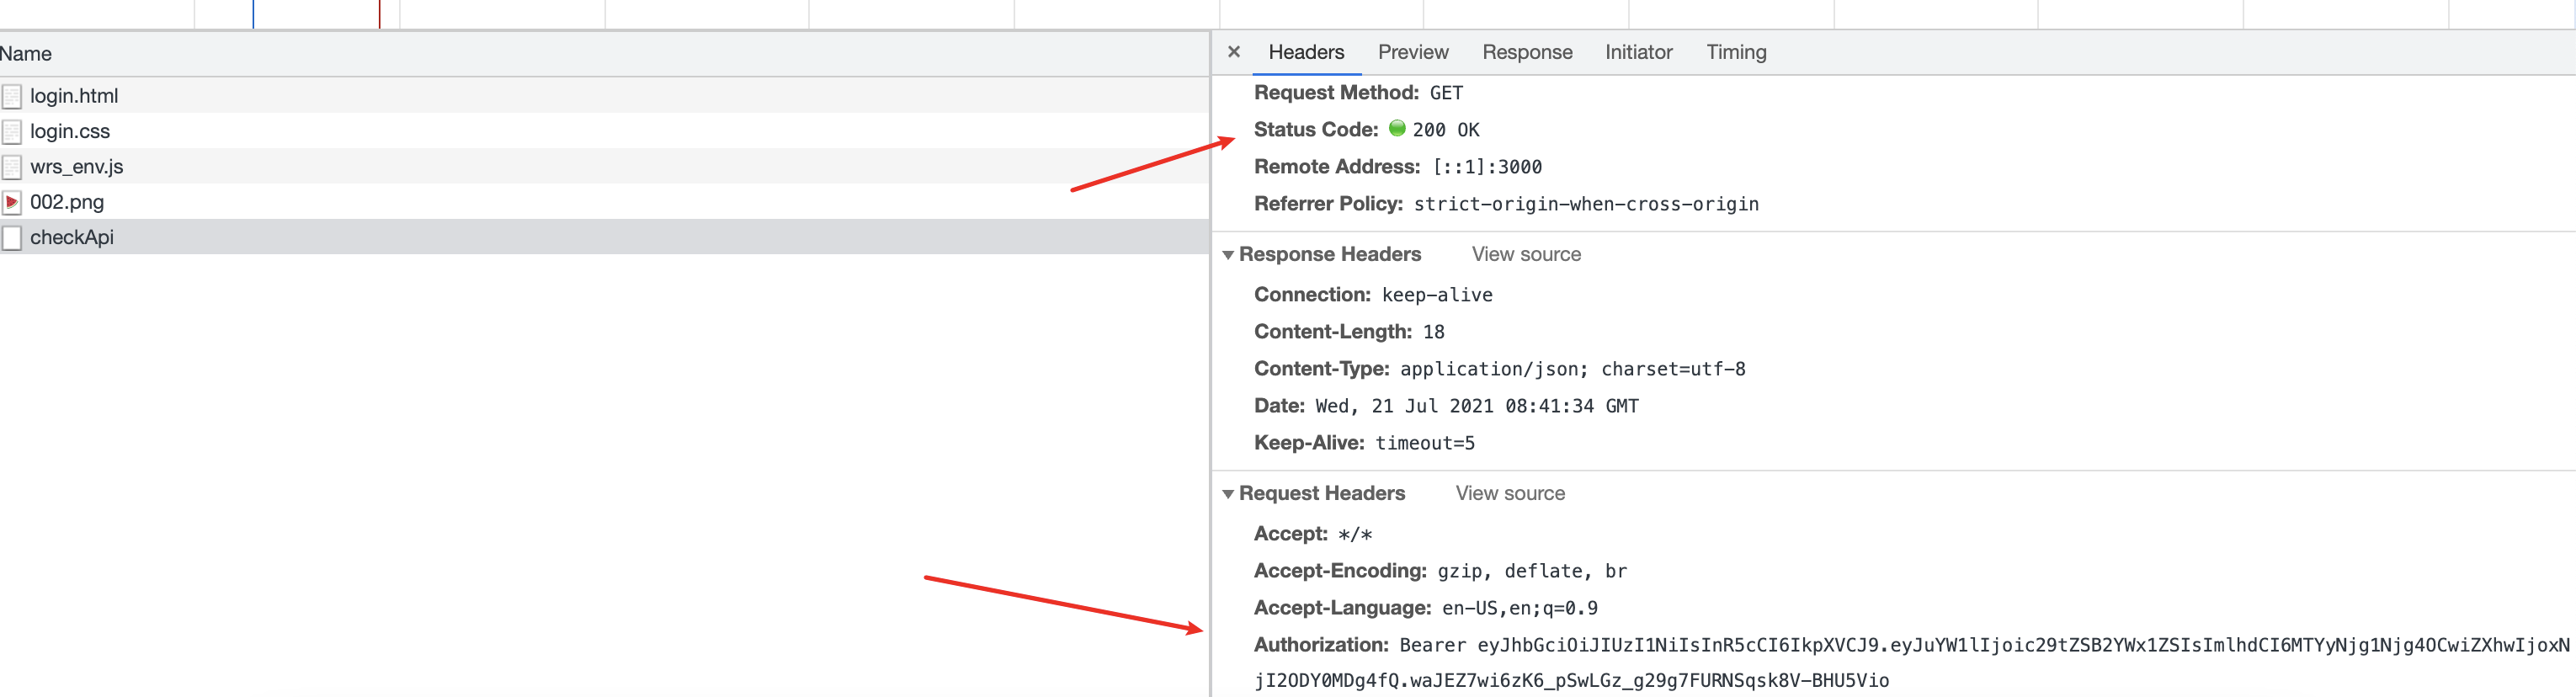Image resolution: width=2576 pixels, height=697 pixels.
Task: Click the login.html file icon
Action: (12, 96)
